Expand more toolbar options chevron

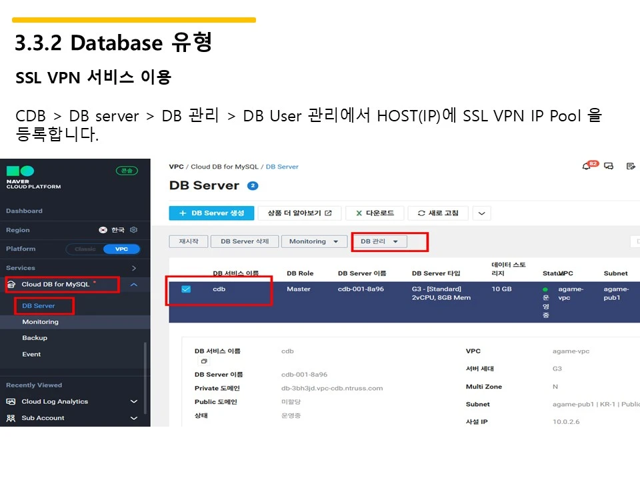point(481,213)
